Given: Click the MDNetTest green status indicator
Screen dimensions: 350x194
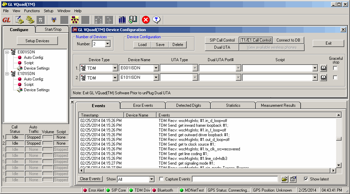Looking at the screenshot, I should point(182,190).
